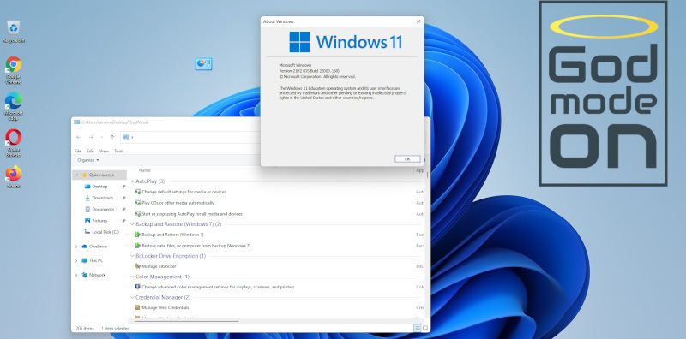This screenshot has height=339, width=686.
Task: Open Desktop in Quick access
Action: tap(99, 187)
